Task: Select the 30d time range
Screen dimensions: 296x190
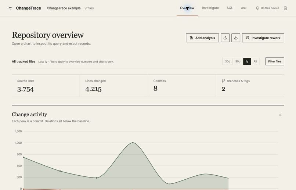Action: click(227, 61)
